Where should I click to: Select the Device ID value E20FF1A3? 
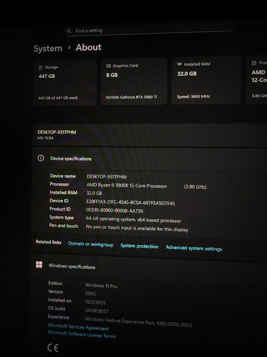[130, 202]
